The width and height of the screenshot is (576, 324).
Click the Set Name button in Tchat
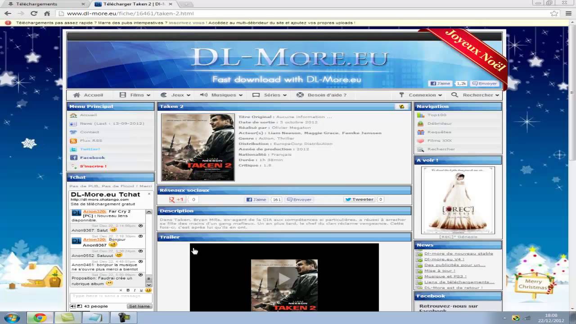tap(139, 306)
